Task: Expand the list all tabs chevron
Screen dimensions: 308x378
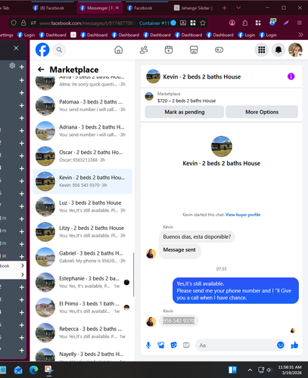Action: [238, 8]
